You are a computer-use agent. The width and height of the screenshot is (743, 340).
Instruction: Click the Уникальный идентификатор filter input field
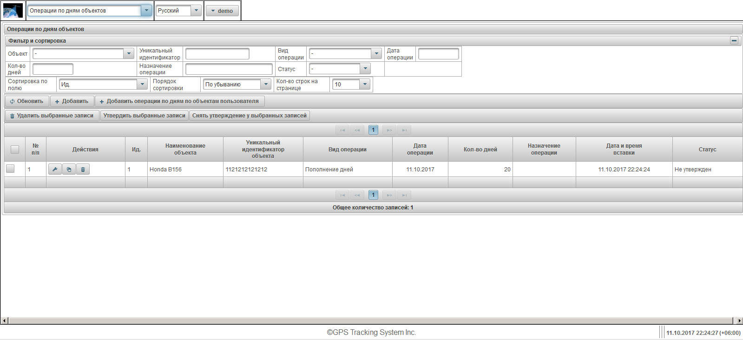(x=217, y=54)
